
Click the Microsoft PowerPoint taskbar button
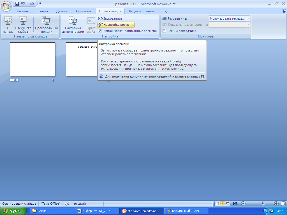(142, 211)
